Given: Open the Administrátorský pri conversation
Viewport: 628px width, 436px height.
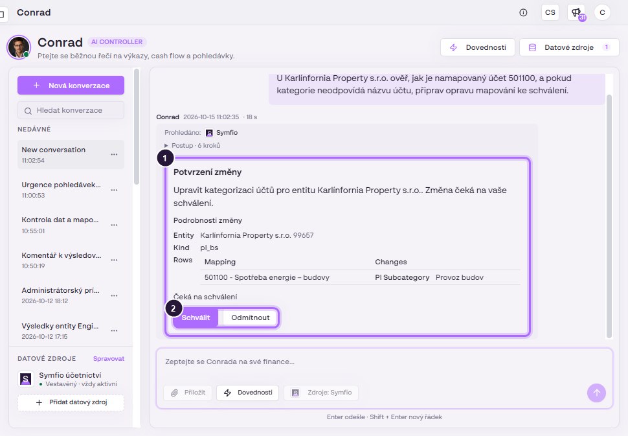Looking at the screenshot, I should point(71,295).
